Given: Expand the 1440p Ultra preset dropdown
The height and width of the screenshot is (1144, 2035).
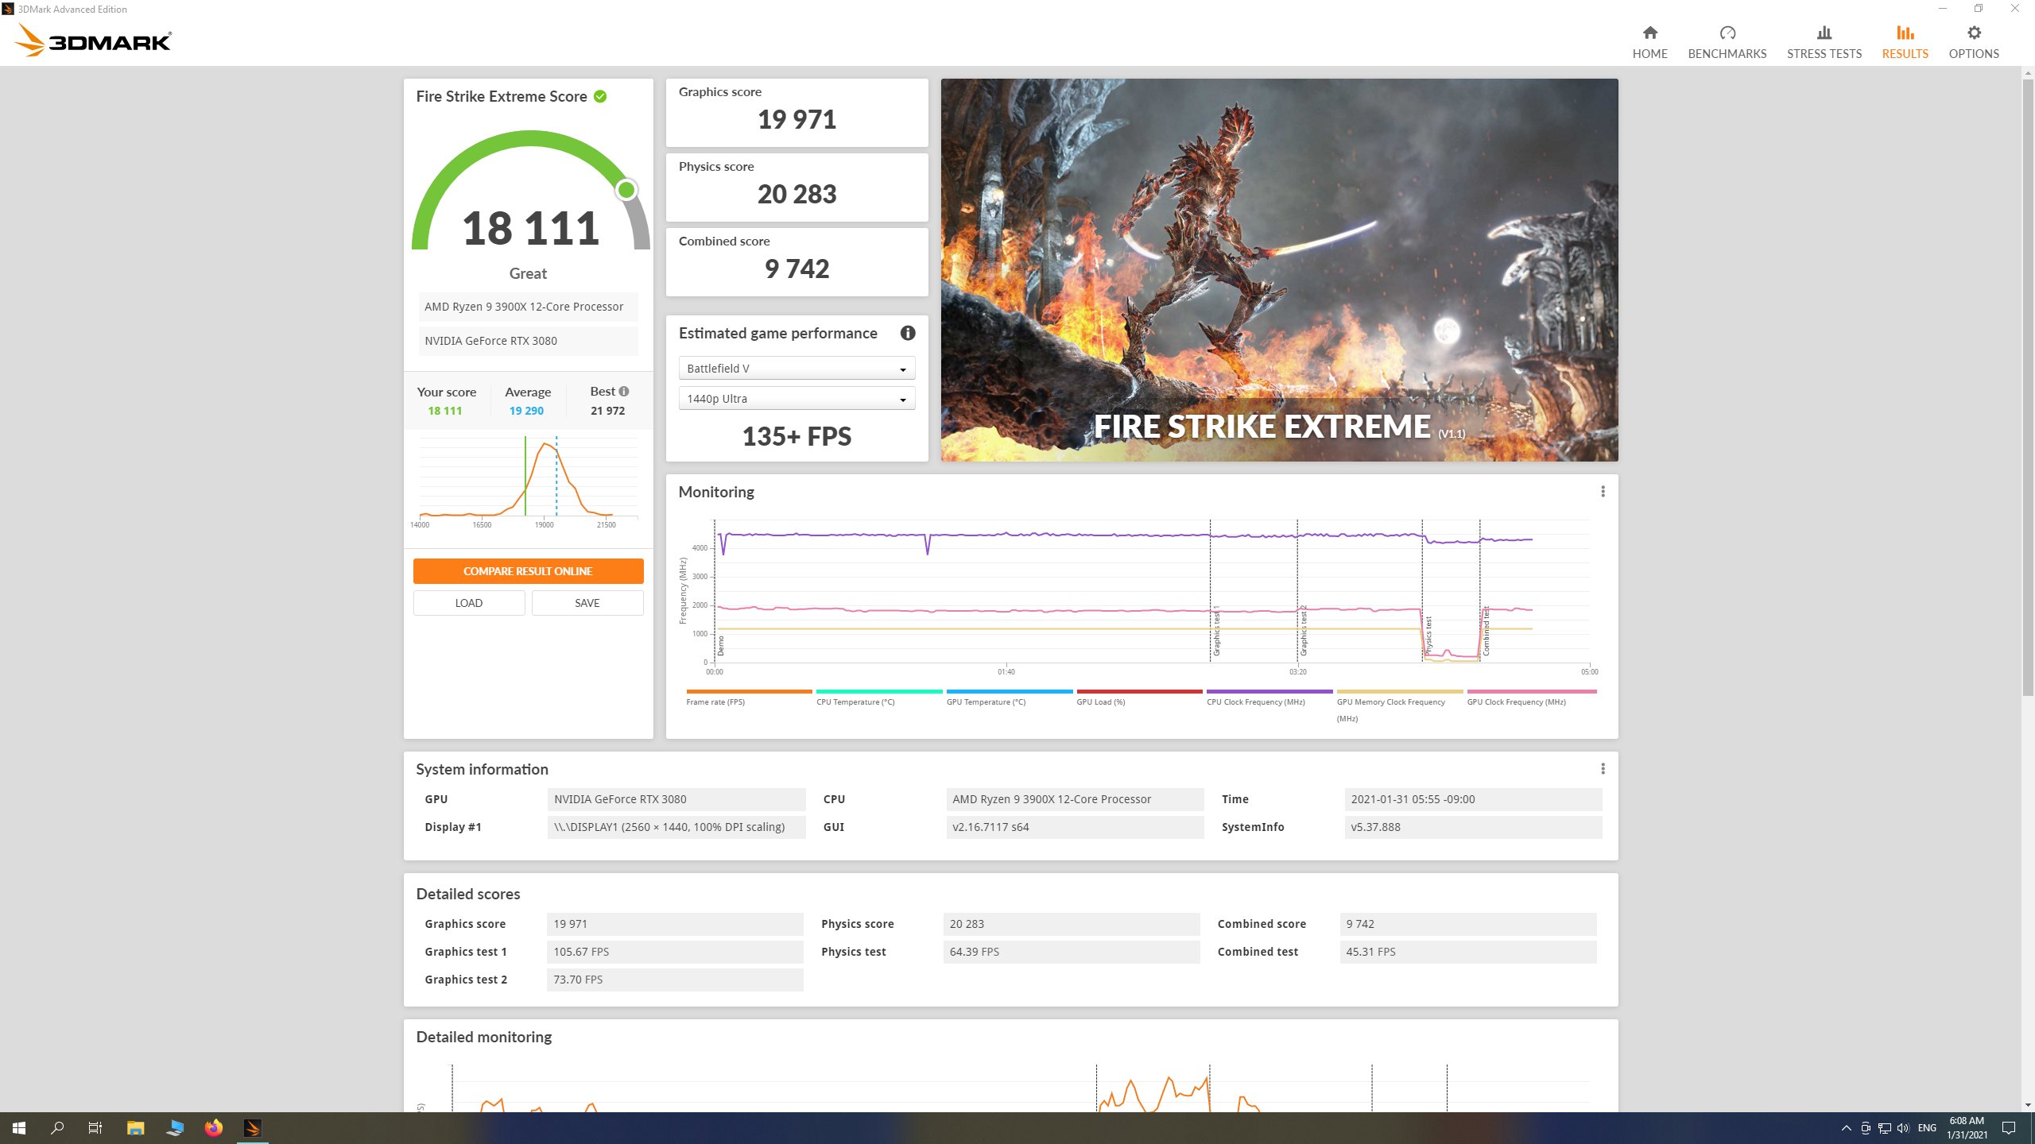Looking at the screenshot, I should pyautogui.click(x=797, y=399).
